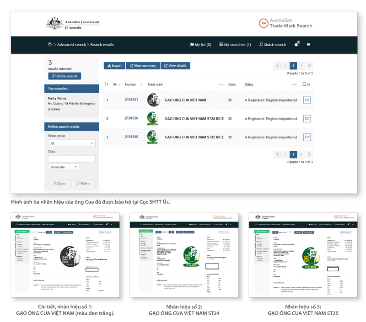Click the Class input field

coord(71,158)
